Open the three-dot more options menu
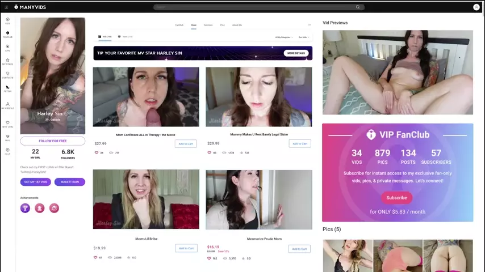 309,25
